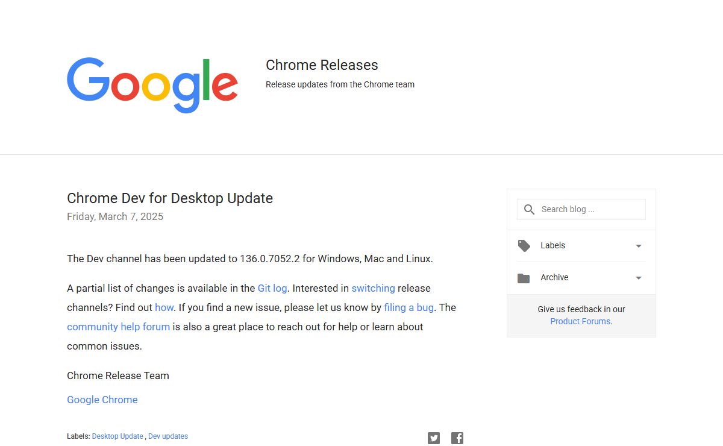The image size is (723, 446).
Task: Click the Archive folder icon
Action: point(524,278)
